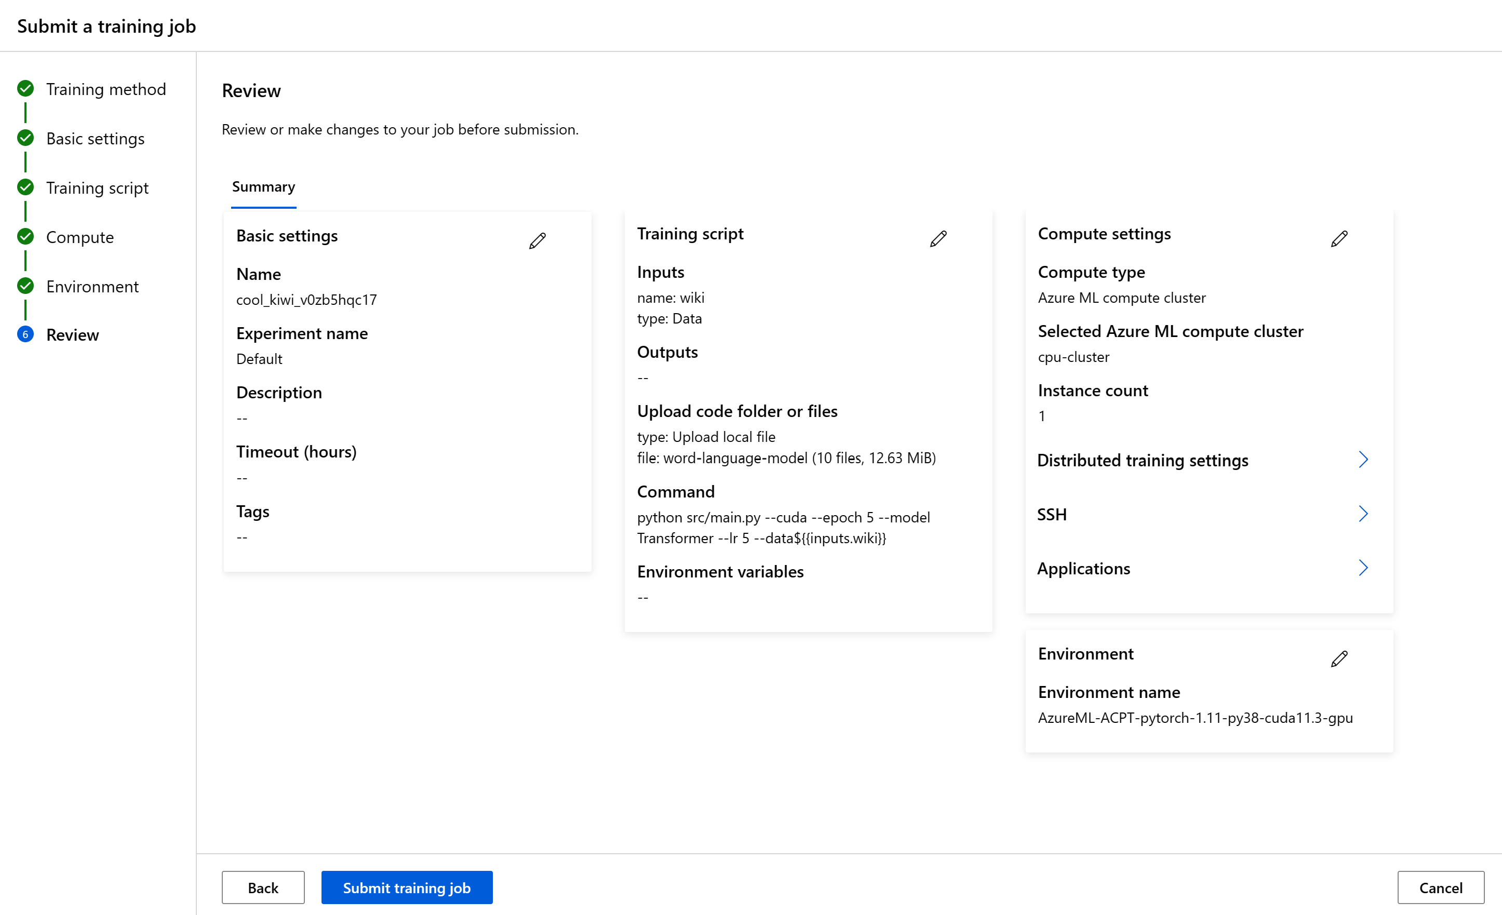1502x915 pixels.
Task: Expand Distributed training settings
Action: 1364,459
